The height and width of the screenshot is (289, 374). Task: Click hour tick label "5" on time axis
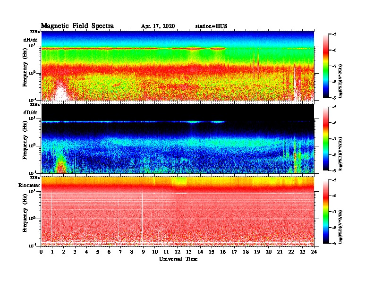coord(98,252)
